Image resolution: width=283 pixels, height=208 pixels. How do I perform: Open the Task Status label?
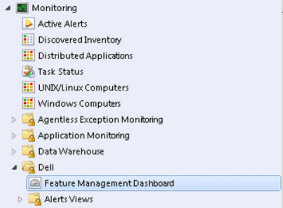click(61, 72)
